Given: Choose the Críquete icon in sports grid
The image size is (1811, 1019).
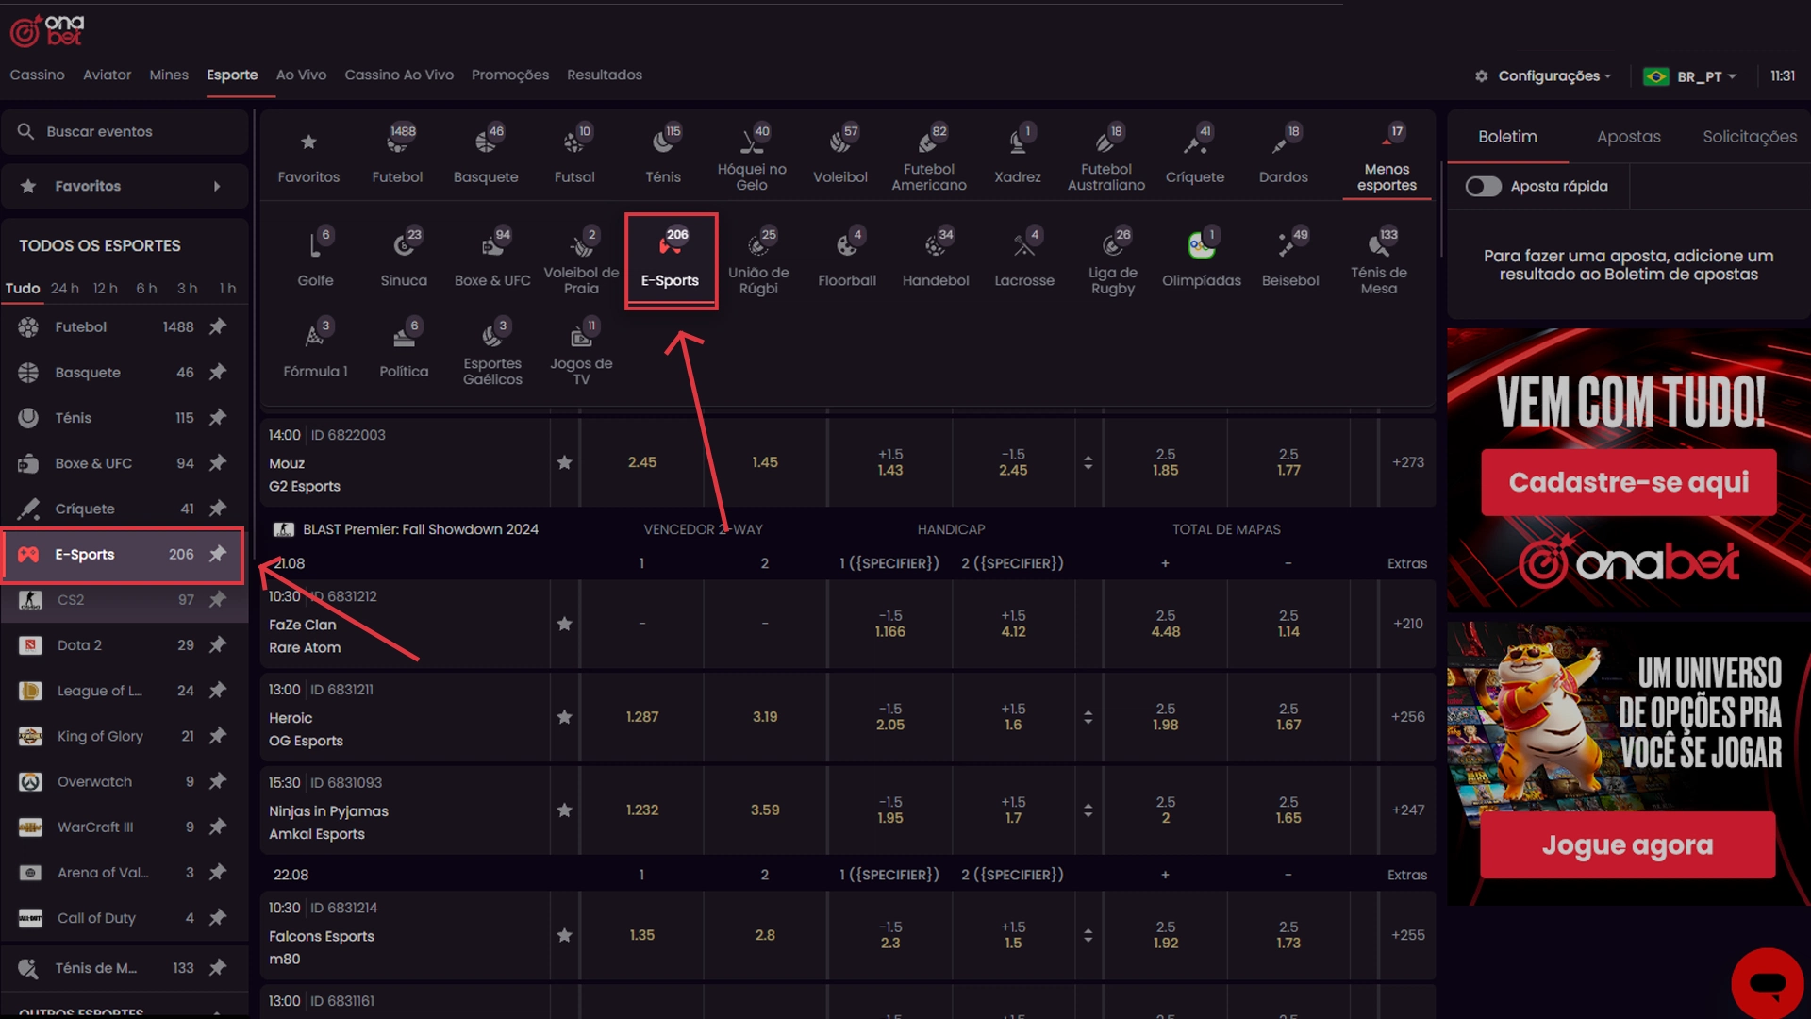Looking at the screenshot, I should (x=1195, y=155).
